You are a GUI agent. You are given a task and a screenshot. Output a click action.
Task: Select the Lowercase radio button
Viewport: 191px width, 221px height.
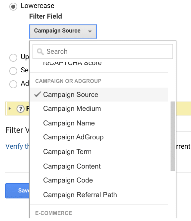point(13,7)
